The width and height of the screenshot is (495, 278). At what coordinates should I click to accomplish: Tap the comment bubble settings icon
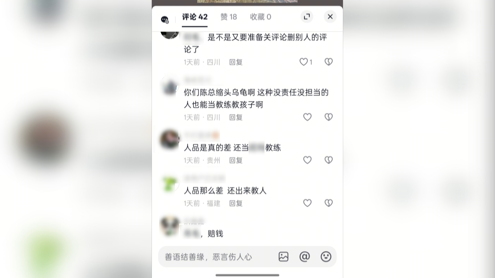(165, 20)
